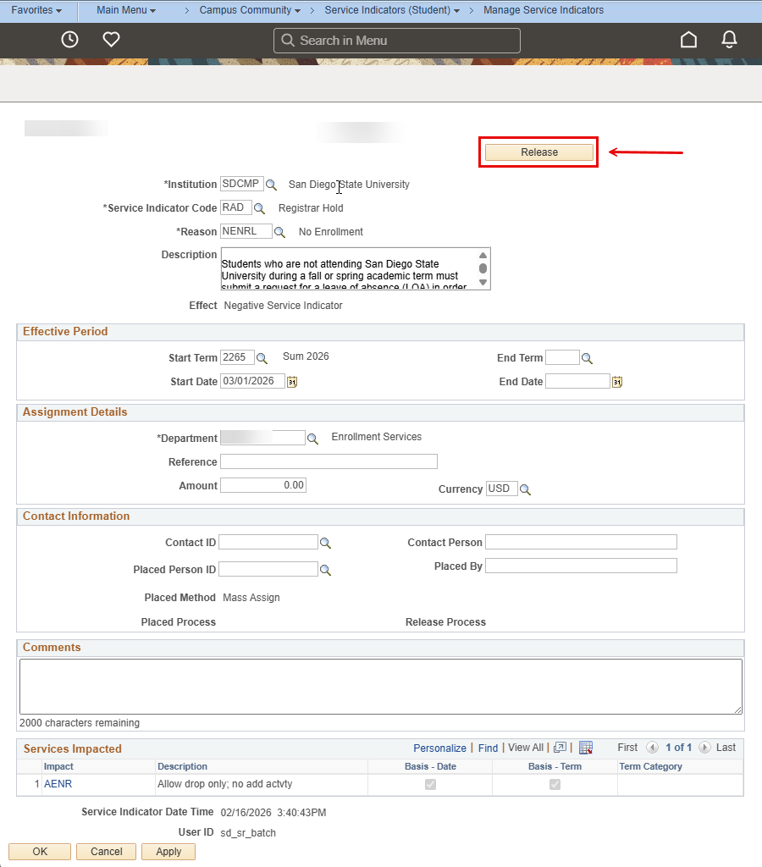Look up Institution magnifier icon
The image size is (762, 867).
271,185
